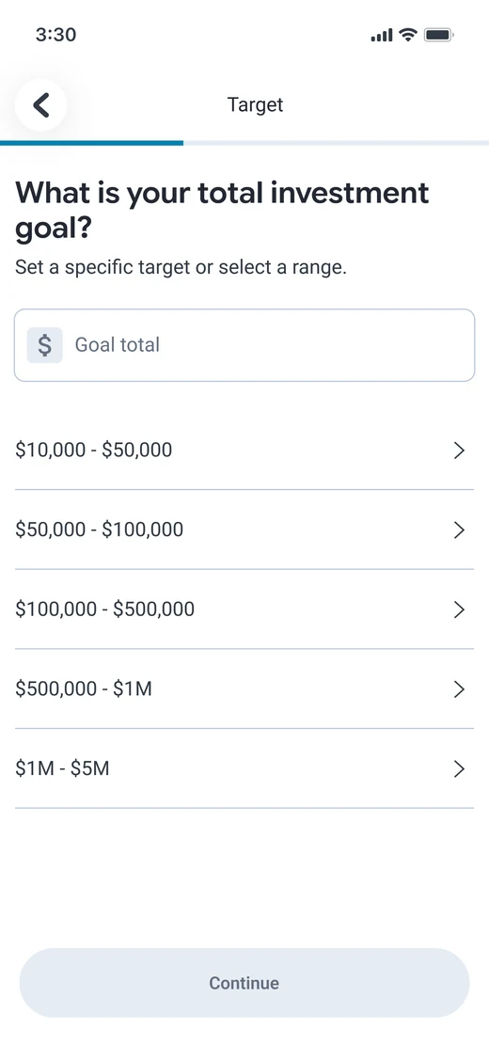Tap the battery status icon
The image size is (489, 1060).
438,35
